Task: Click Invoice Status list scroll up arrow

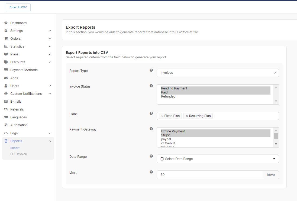Action: (276, 88)
